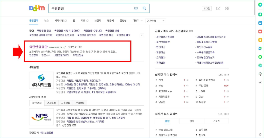
Task: Click trending keyword 진천
Action: [161, 80]
